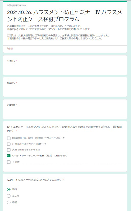
Task: Click the ハラスメント防止セミナー form title
Action: (x=65, y=16)
